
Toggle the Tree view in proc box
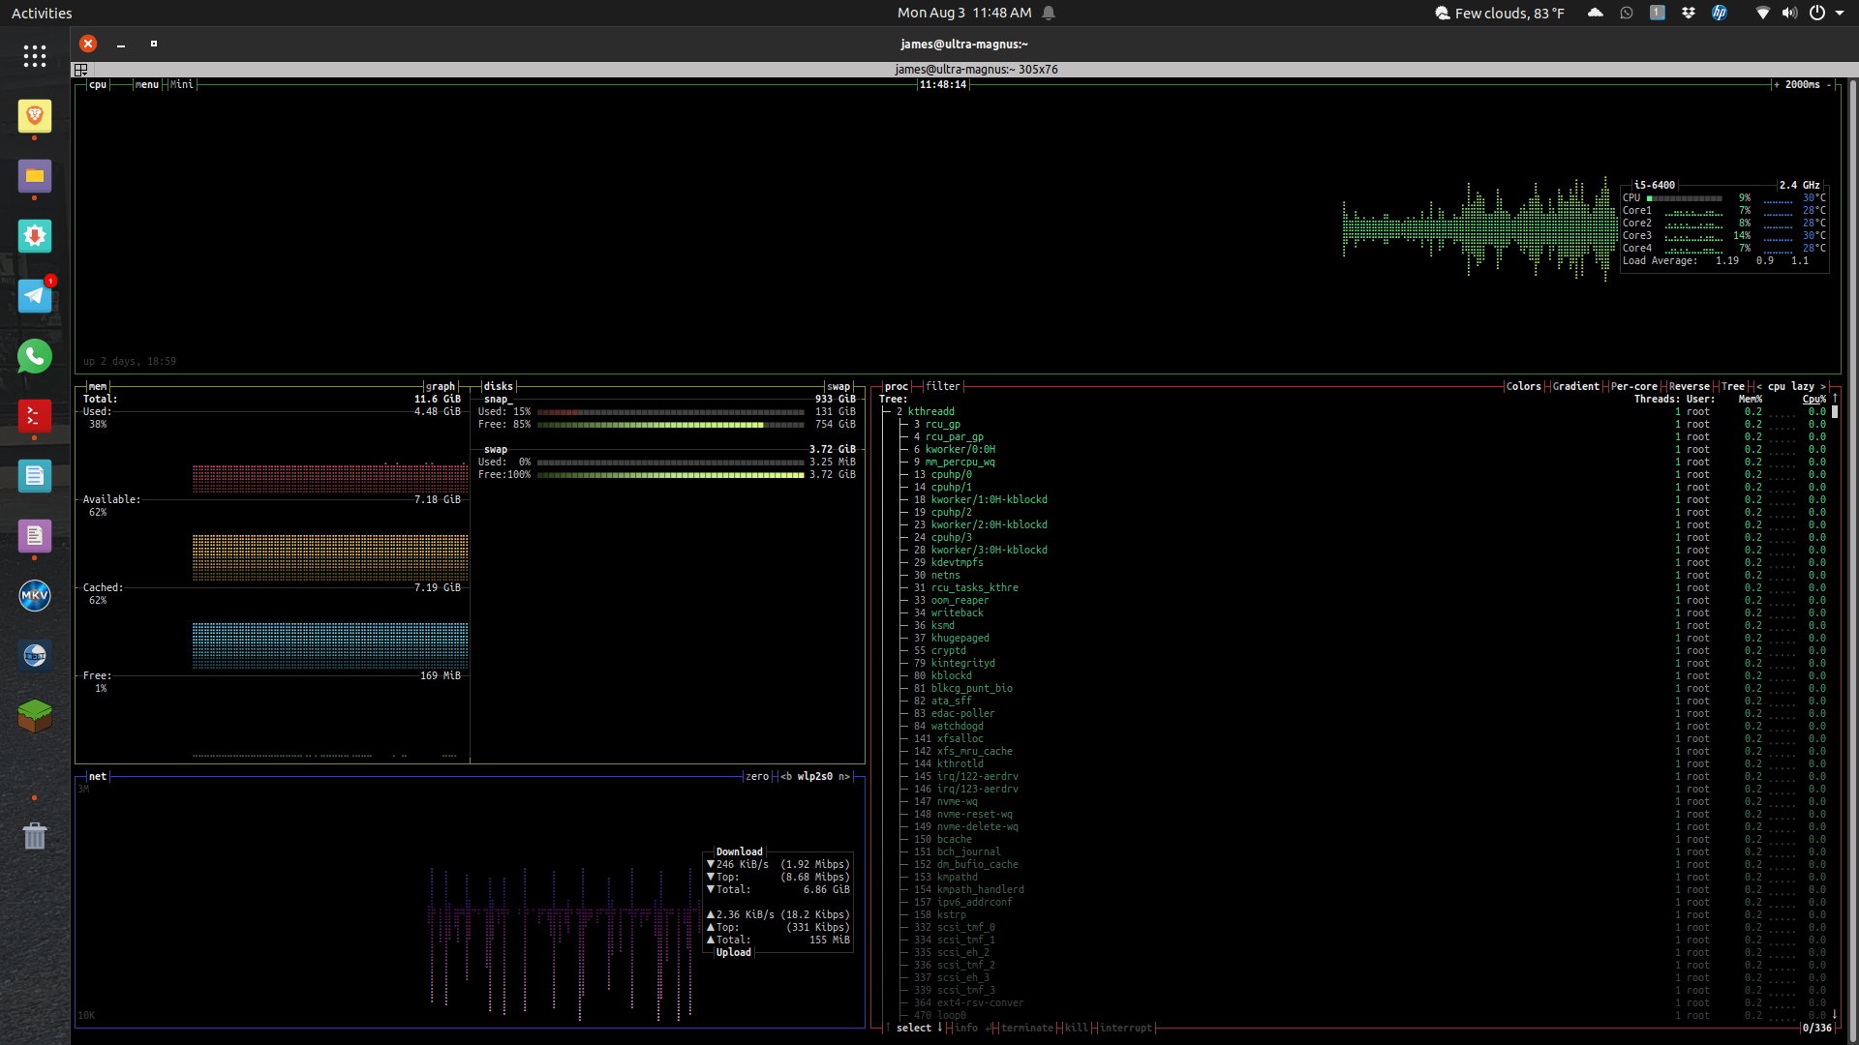pyautogui.click(x=1732, y=386)
